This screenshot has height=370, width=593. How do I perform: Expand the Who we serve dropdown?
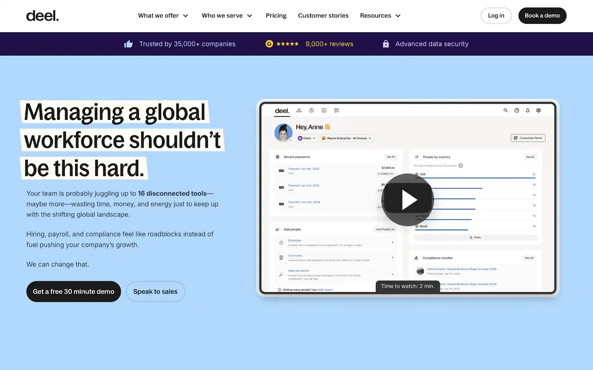pos(227,16)
